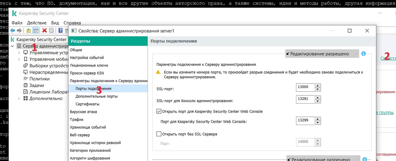
Task: Select Параметры подключения к Серверу администрирования section
Action: coord(108,81)
